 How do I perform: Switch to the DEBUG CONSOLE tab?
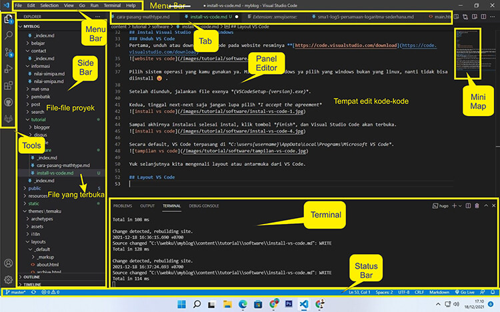pyautogui.click(x=204, y=206)
